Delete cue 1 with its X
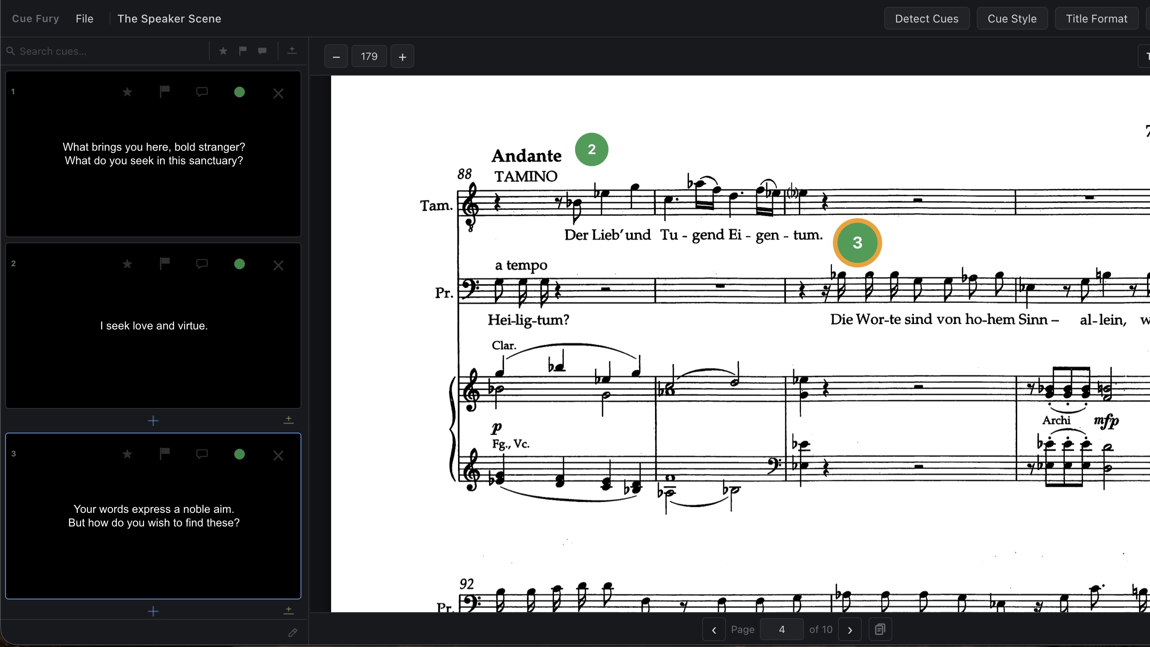 278,93
